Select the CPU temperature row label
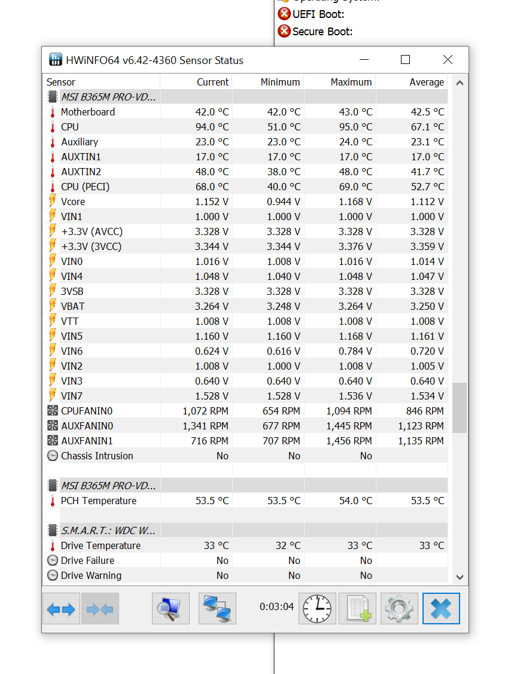Screen dimensions: 514x674 69,127
